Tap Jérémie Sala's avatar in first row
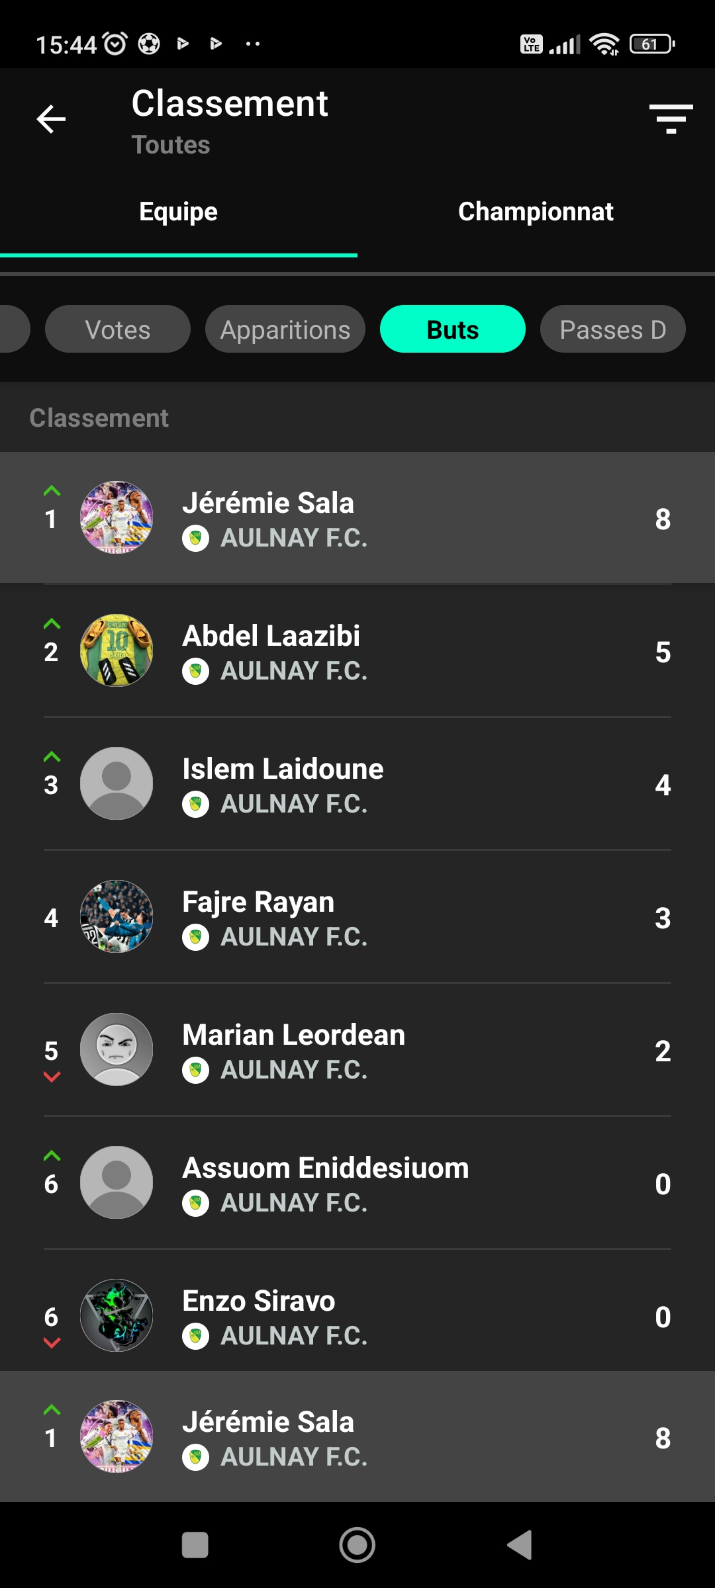The image size is (715, 1588). [x=117, y=517]
